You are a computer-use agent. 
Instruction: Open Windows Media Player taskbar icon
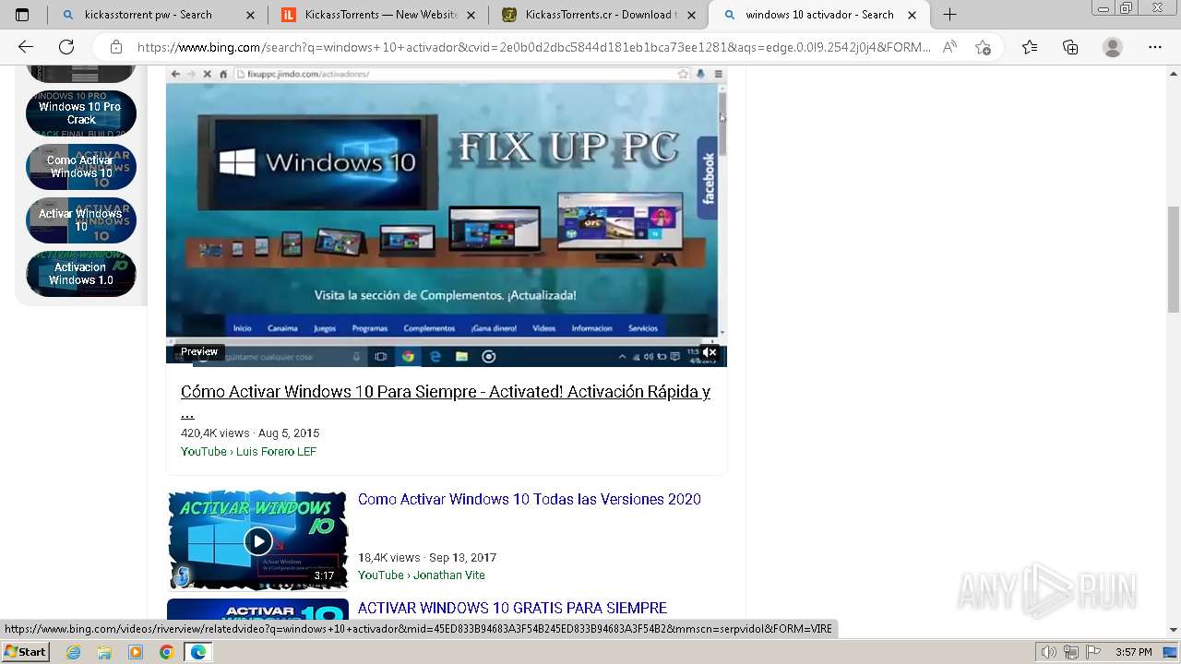click(x=136, y=652)
